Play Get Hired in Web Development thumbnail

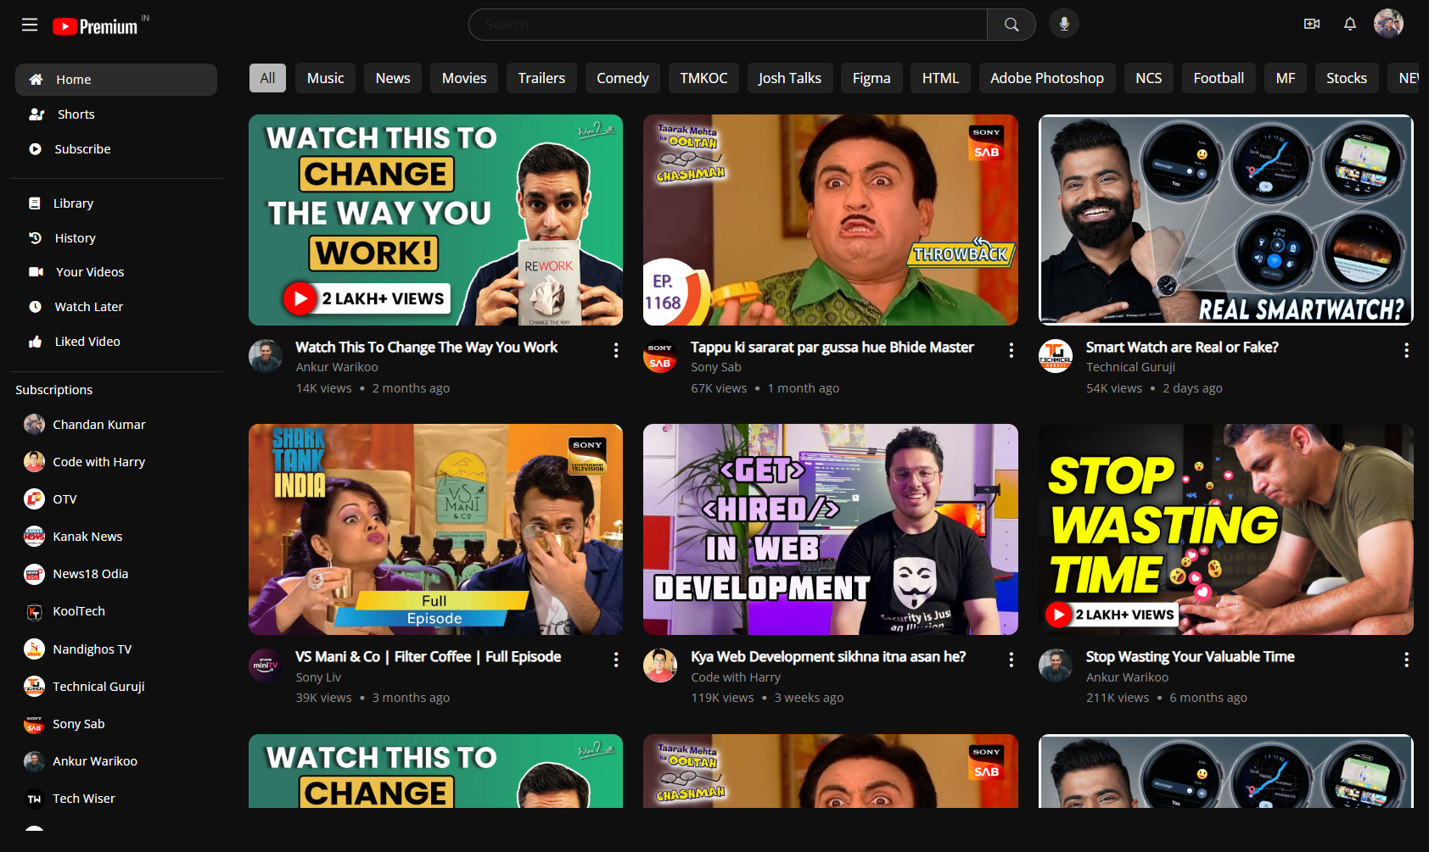[831, 529]
